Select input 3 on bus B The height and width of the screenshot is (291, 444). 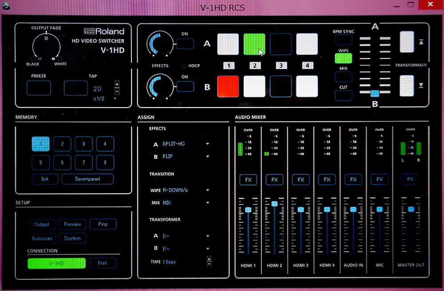(x=281, y=86)
